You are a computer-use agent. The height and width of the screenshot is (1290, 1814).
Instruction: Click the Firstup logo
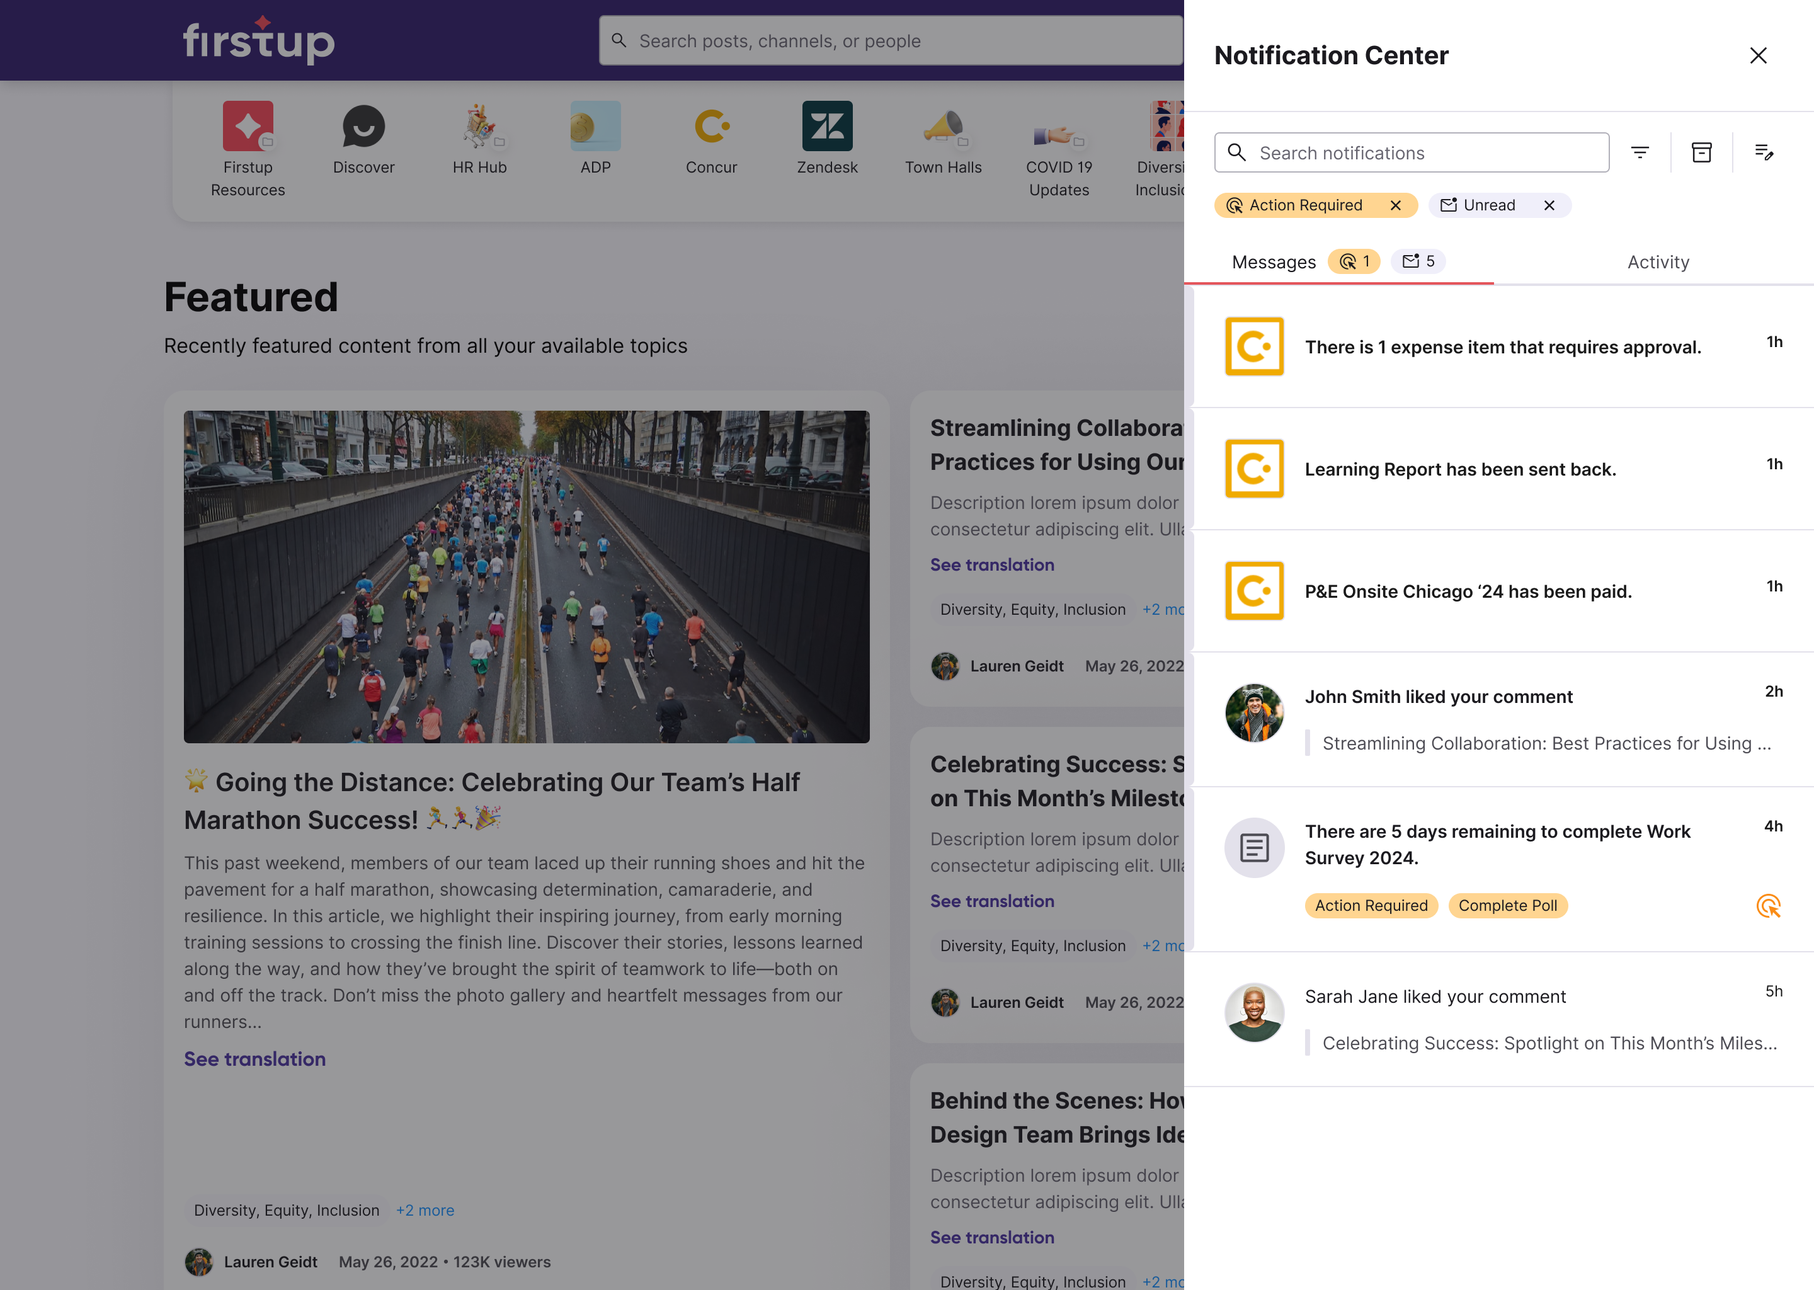click(x=259, y=39)
